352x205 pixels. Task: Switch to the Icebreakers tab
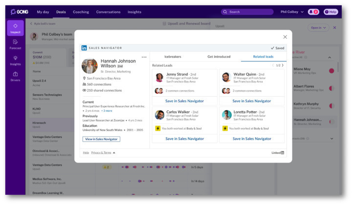click(173, 57)
